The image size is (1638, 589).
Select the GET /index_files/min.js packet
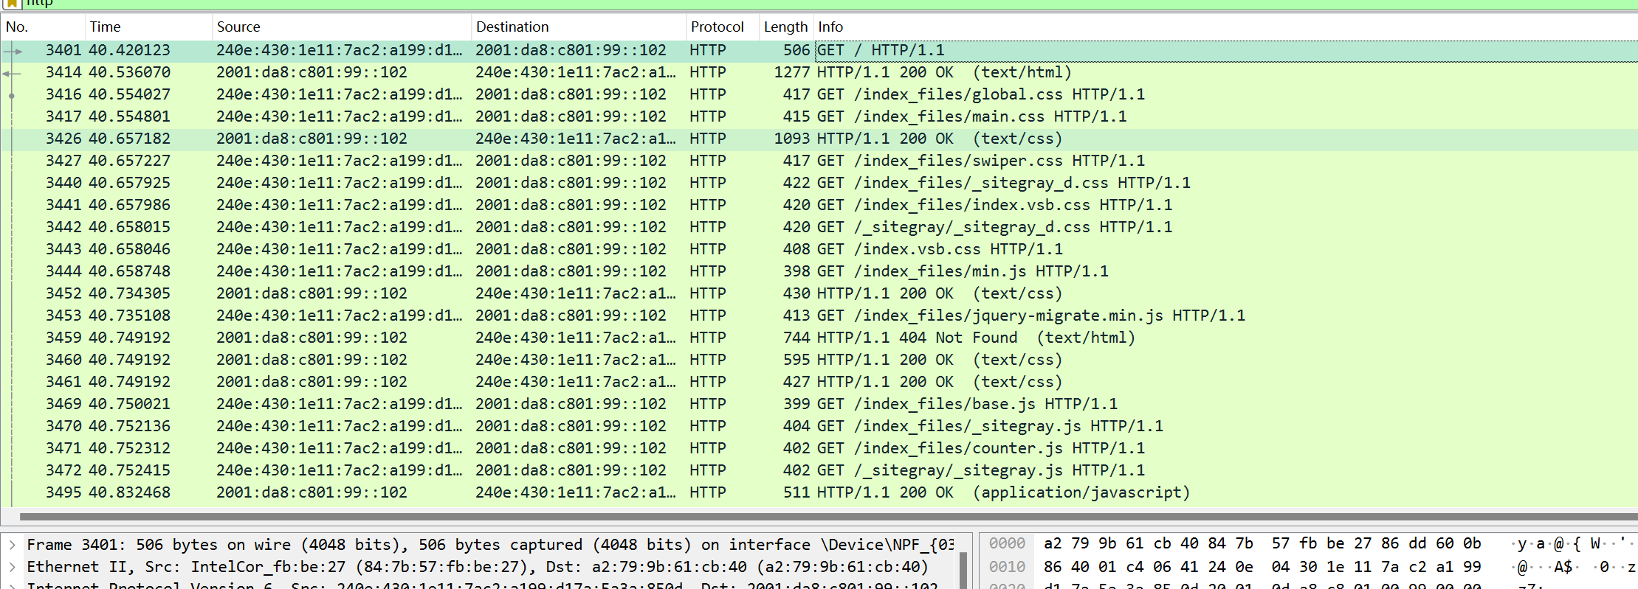(x=819, y=271)
